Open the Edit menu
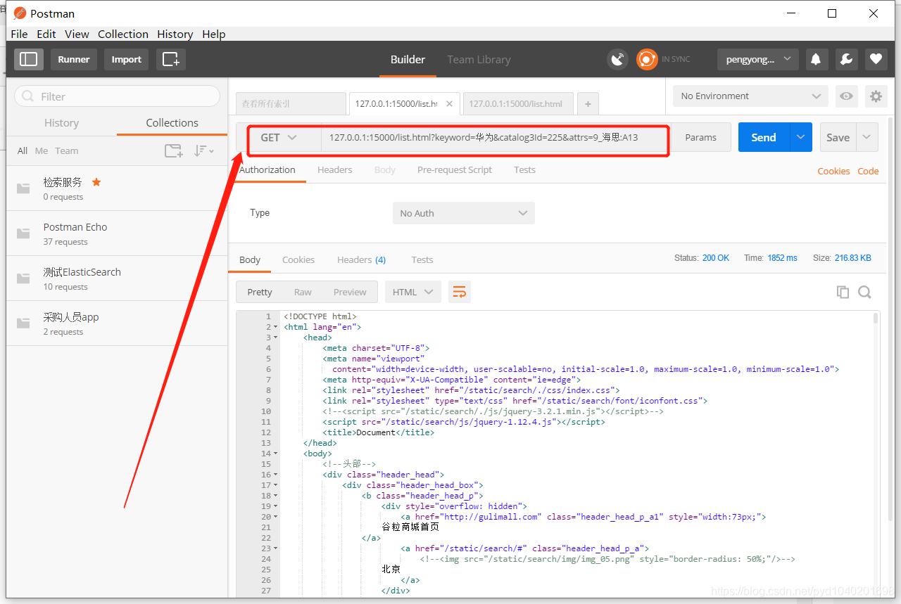The height and width of the screenshot is (604, 901). click(46, 34)
